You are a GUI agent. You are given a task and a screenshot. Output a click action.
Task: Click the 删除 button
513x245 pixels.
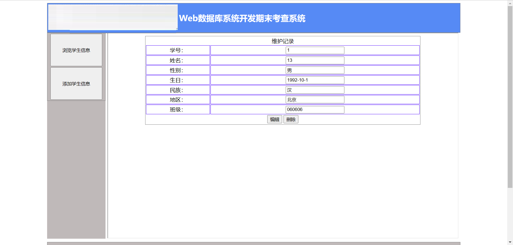point(291,119)
